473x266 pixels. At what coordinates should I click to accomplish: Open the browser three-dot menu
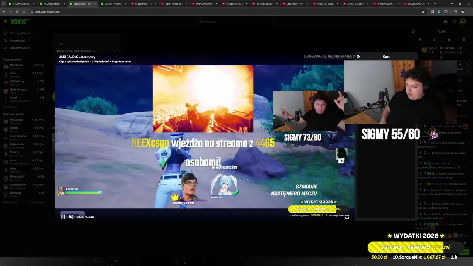point(469,12)
